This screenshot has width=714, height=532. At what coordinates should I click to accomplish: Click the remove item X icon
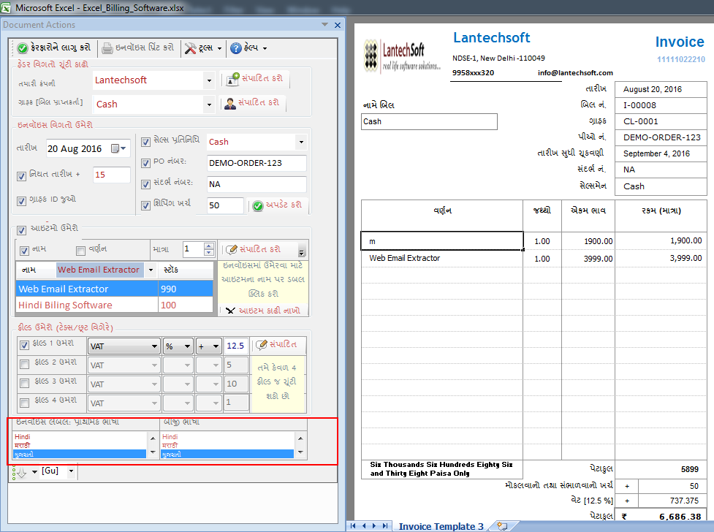click(x=230, y=311)
